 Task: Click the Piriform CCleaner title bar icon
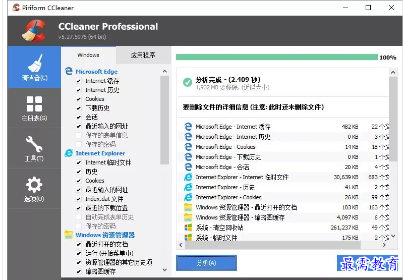coord(16,8)
